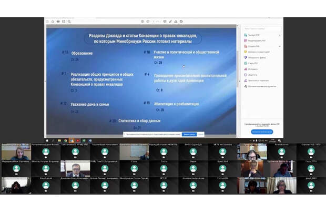The height and width of the screenshot is (212, 326).
Task: Open File Explorer from the taskbar
Action: click(59, 141)
